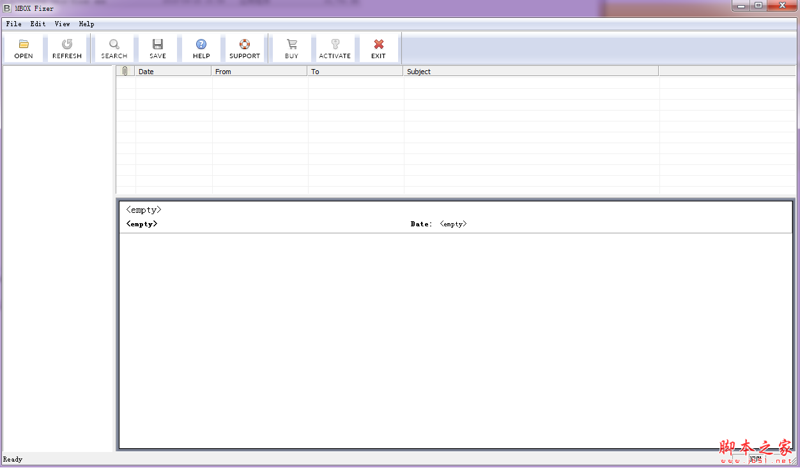Sort messages by the Date column header
The image size is (800, 468).
[173, 71]
